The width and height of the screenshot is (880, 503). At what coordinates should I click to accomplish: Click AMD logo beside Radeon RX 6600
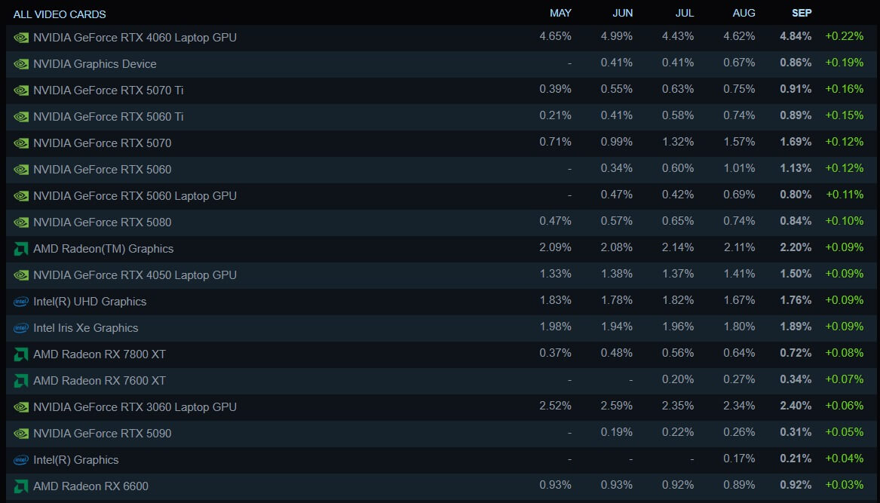coord(21,486)
